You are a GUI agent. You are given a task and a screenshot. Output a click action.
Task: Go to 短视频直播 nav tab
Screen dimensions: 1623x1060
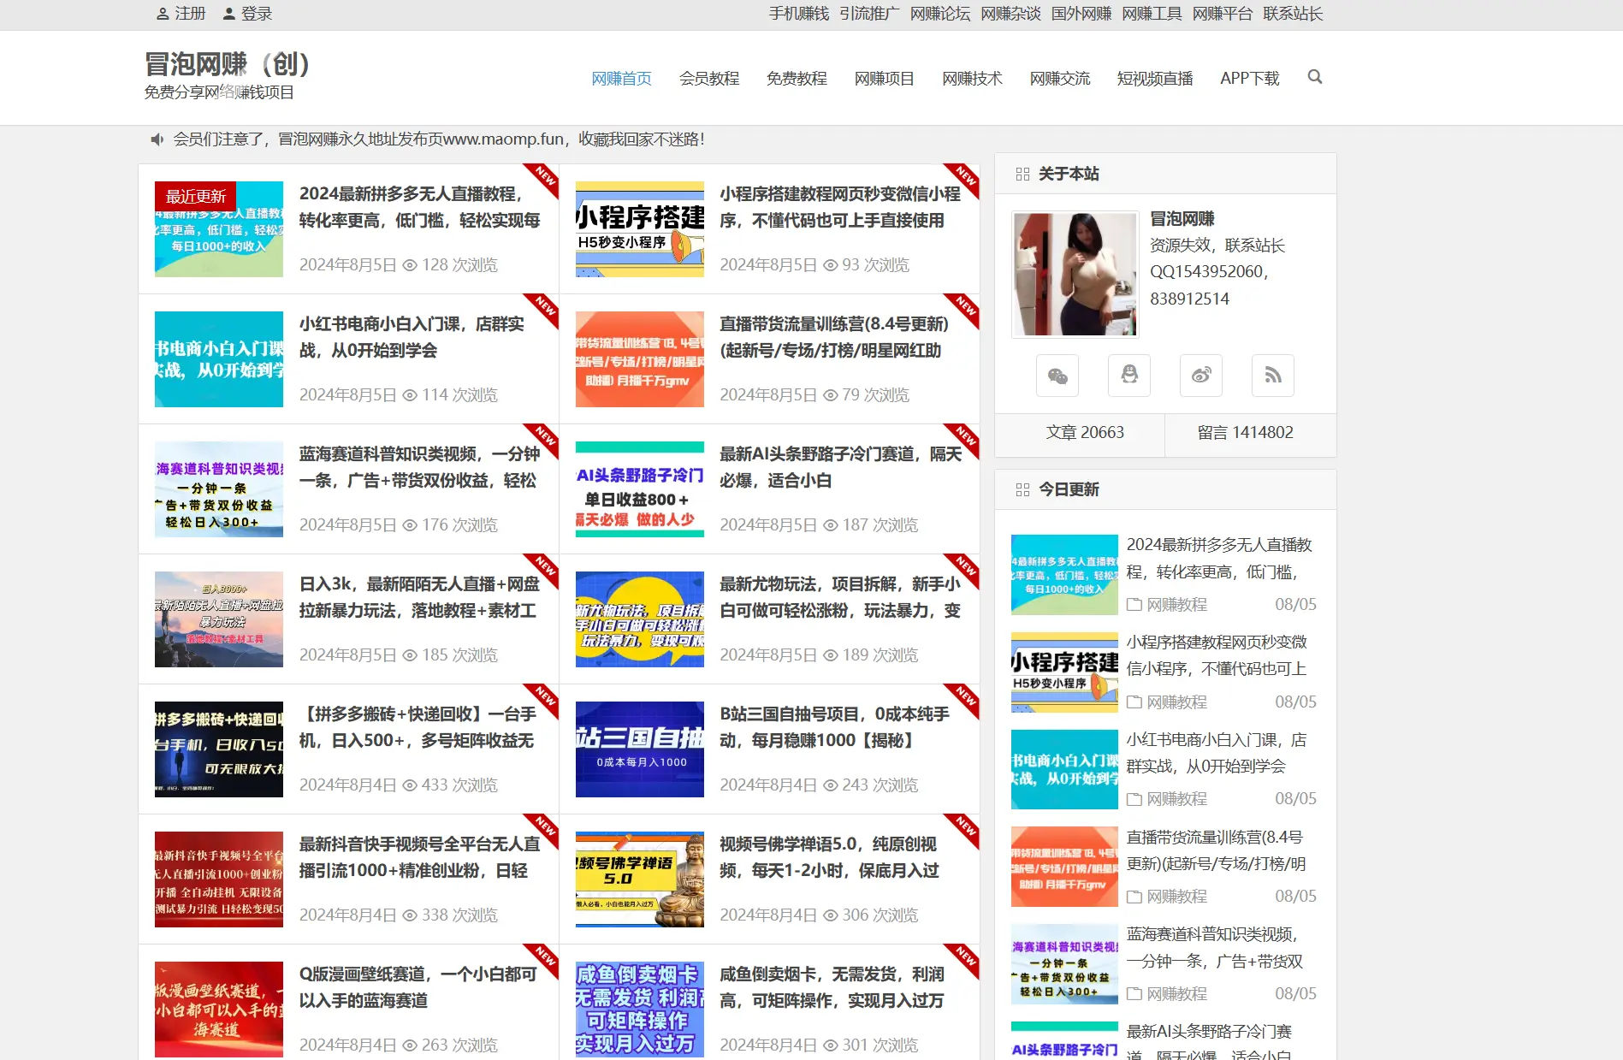point(1155,79)
